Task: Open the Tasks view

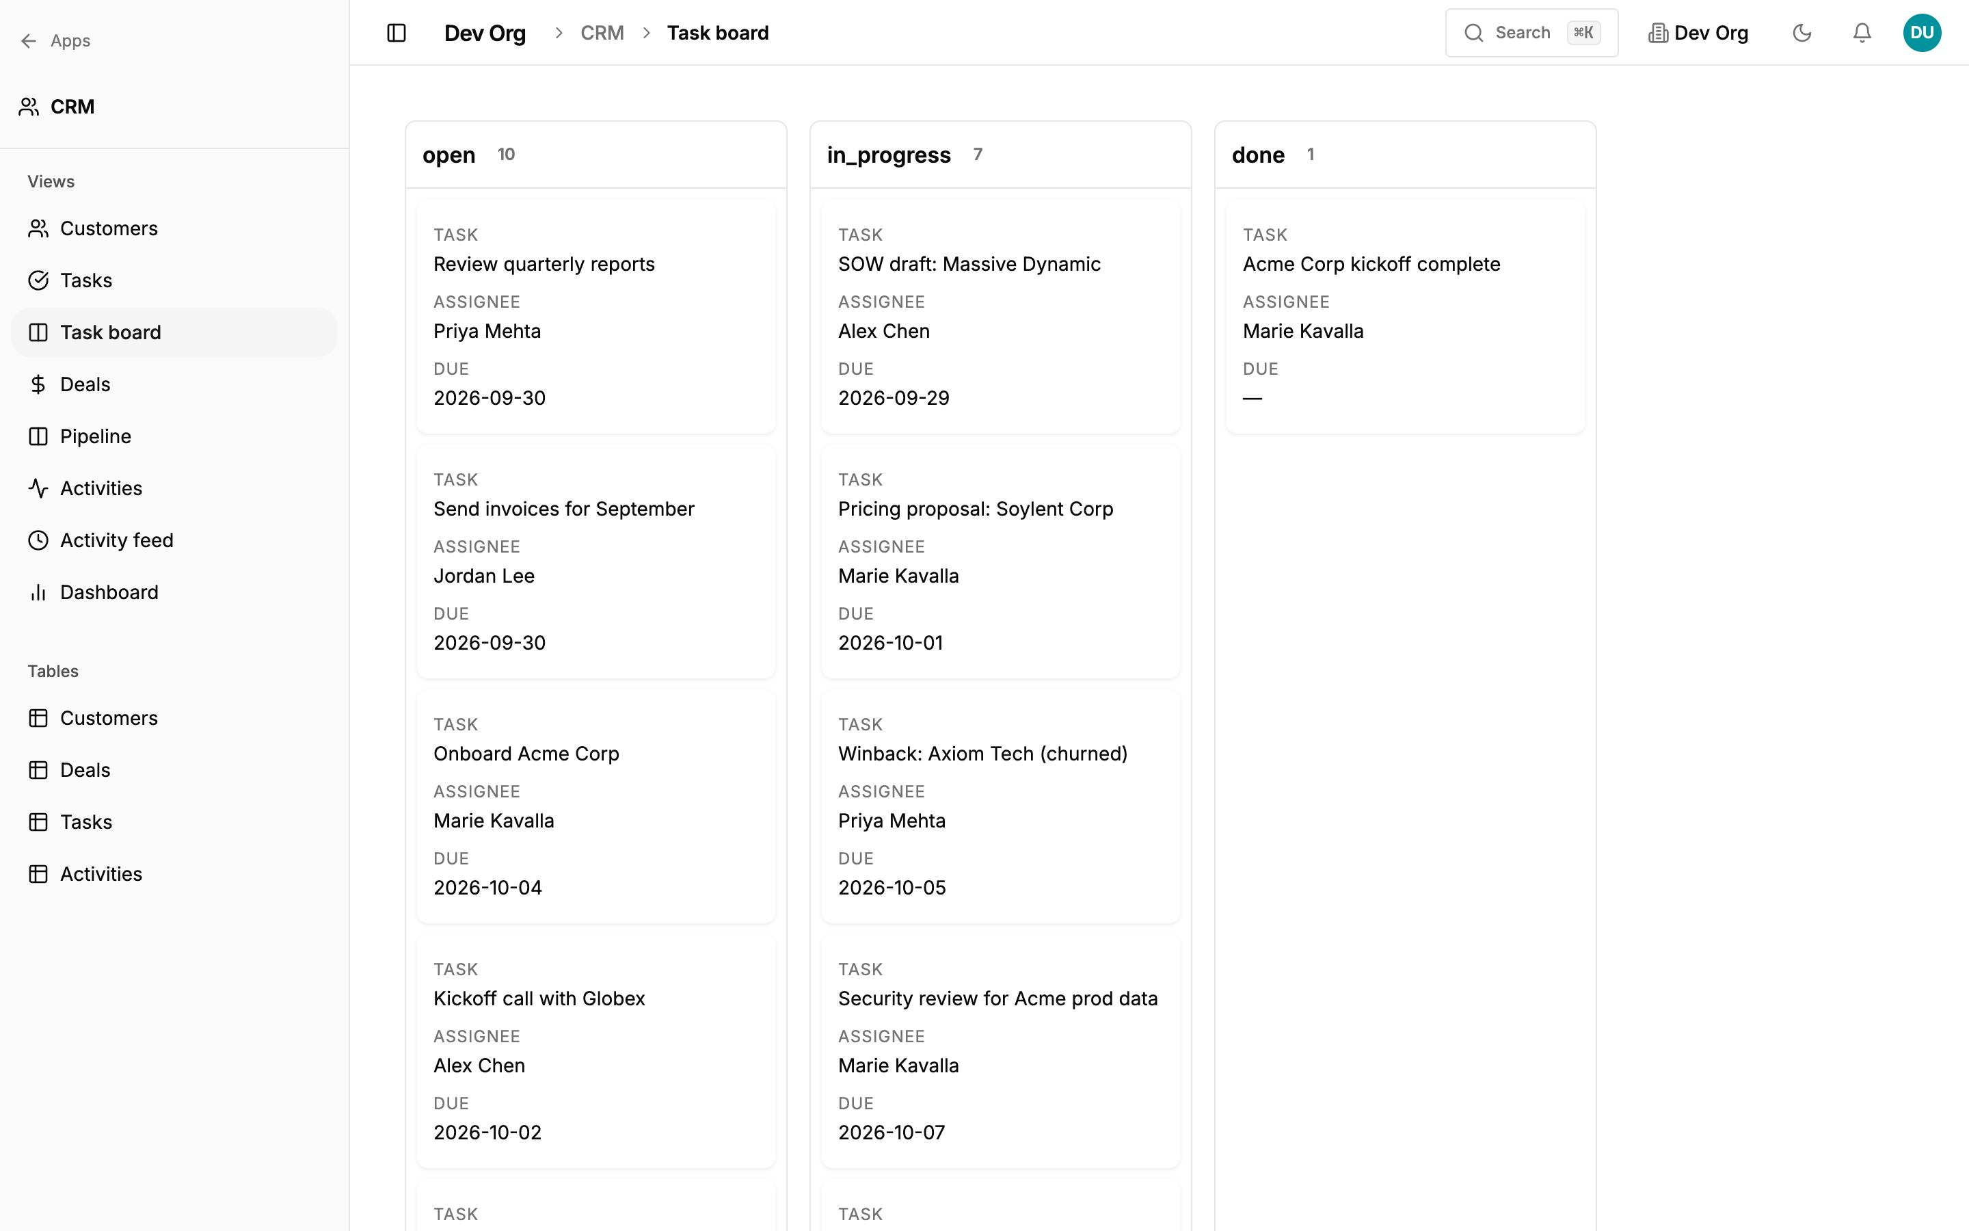Action: tap(174, 281)
